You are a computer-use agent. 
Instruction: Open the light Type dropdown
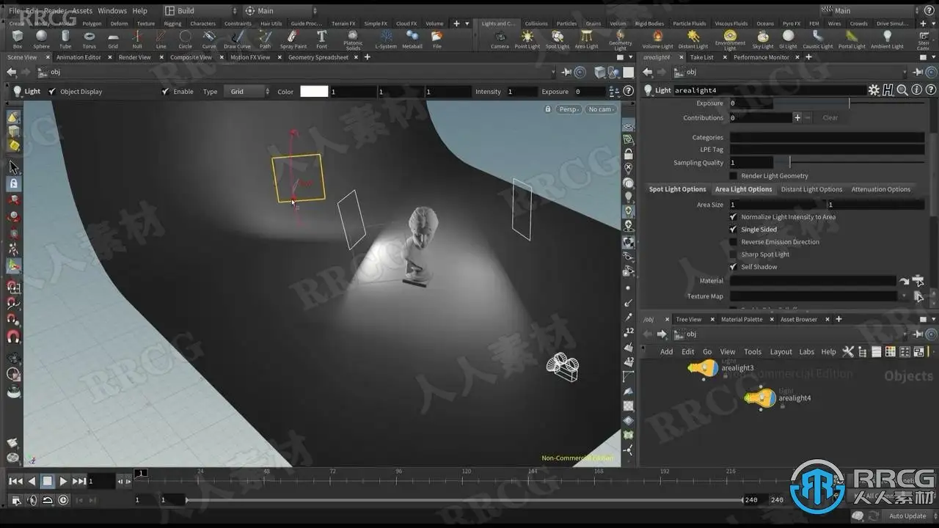point(247,92)
